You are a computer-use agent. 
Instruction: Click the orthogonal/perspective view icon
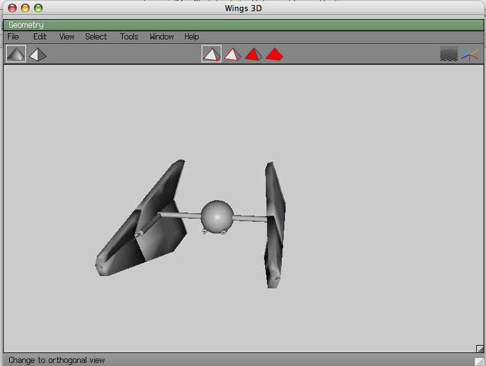click(38, 54)
